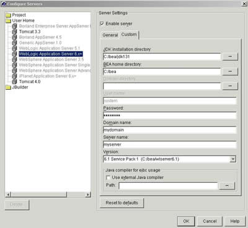Select WebLogic Application Server 6.x+ entry
The image size is (248, 228).
point(51,54)
